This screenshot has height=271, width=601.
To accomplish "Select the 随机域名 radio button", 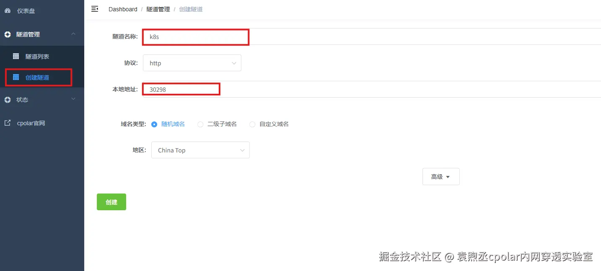I will pyautogui.click(x=154, y=124).
